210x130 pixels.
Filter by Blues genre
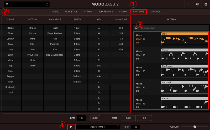(x=10, y=33)
